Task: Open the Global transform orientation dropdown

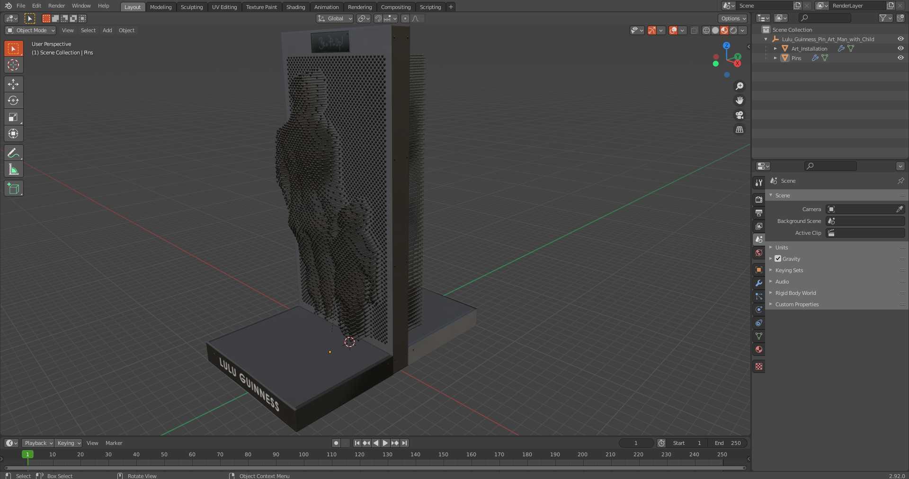Action: (x=335, y=18)
